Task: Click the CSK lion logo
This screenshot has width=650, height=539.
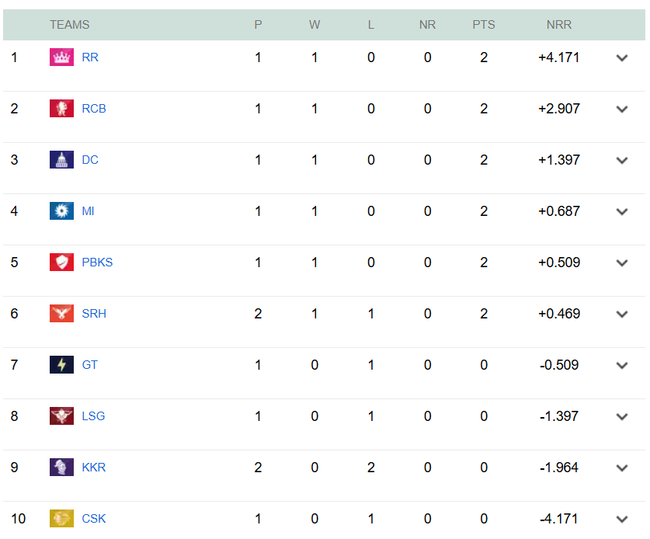Action: tap(62, 518)
